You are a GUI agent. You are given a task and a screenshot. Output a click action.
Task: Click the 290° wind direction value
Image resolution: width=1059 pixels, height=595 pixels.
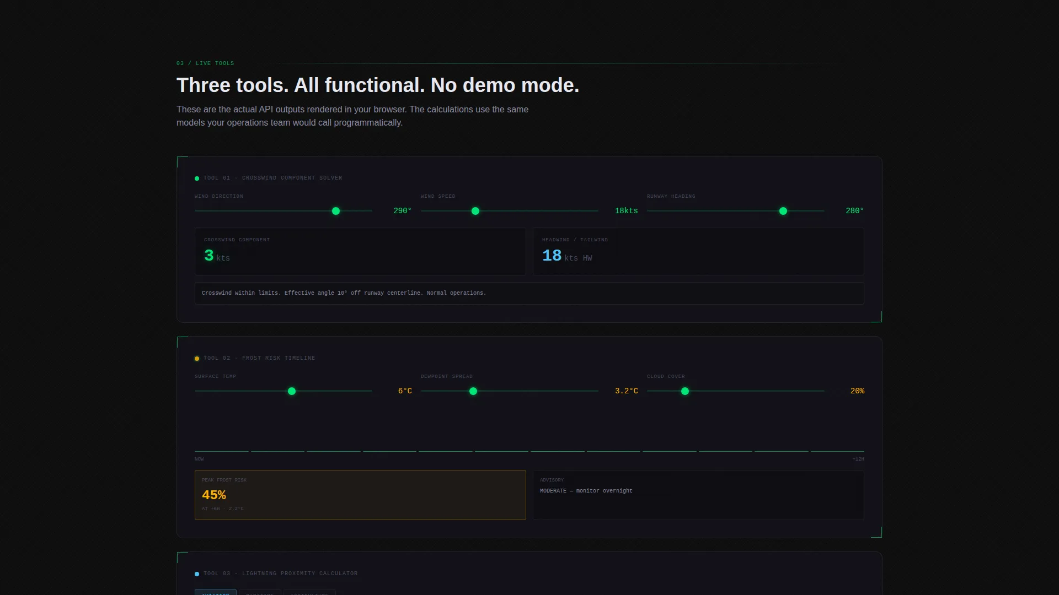pyautogui.click(x=403, y=211)
